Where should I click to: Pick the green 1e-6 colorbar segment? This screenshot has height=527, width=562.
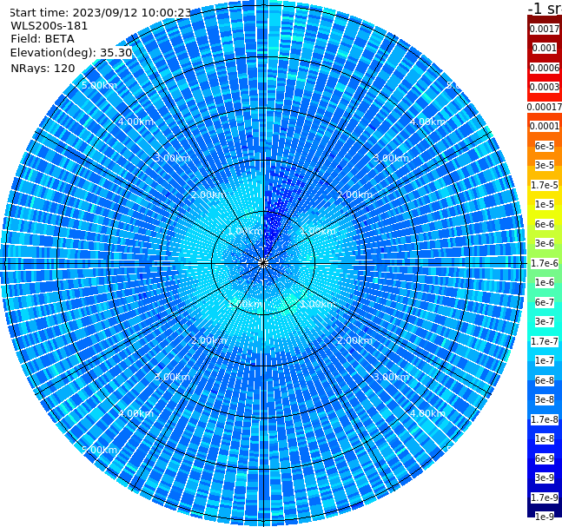click(x=545, y=282)
